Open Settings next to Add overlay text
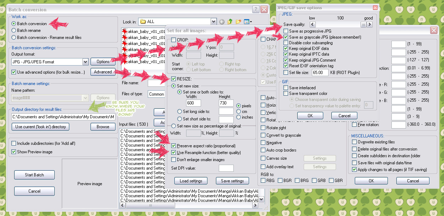The height and width of the screenshot is (216, 444). pyautogui.click(x=320, y=167)
